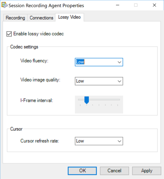
Task: Confirm settings with the OK button
Action: click(82, 171)
